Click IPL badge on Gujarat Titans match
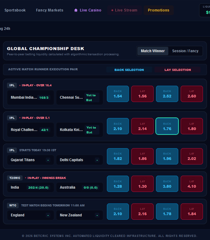The width and height of the screenshot is (210, 240). pos(12,150)
